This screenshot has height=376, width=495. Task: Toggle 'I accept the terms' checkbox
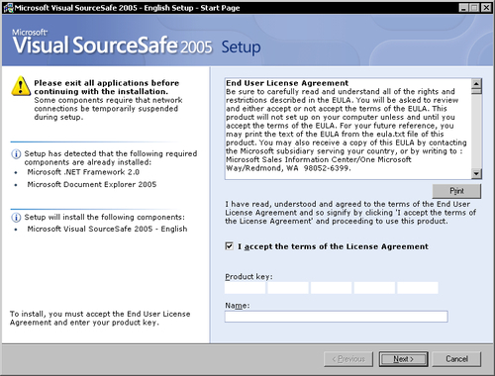click(229, 246)
